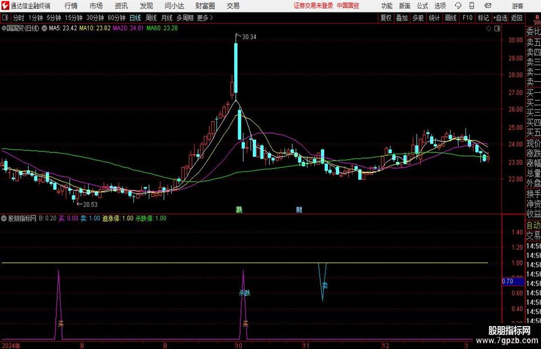Click the 统计 statistics button
This screenshot has width=541, height=349.
[434, 18]
